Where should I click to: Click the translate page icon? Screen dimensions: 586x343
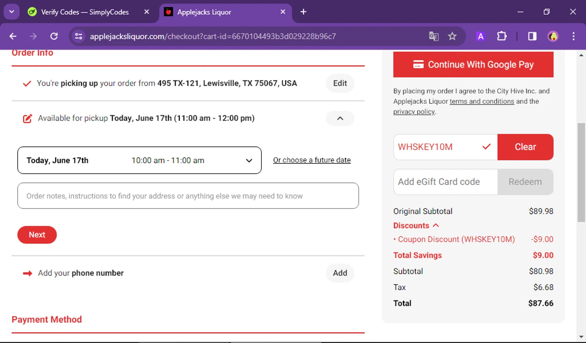tap(434, 36)
